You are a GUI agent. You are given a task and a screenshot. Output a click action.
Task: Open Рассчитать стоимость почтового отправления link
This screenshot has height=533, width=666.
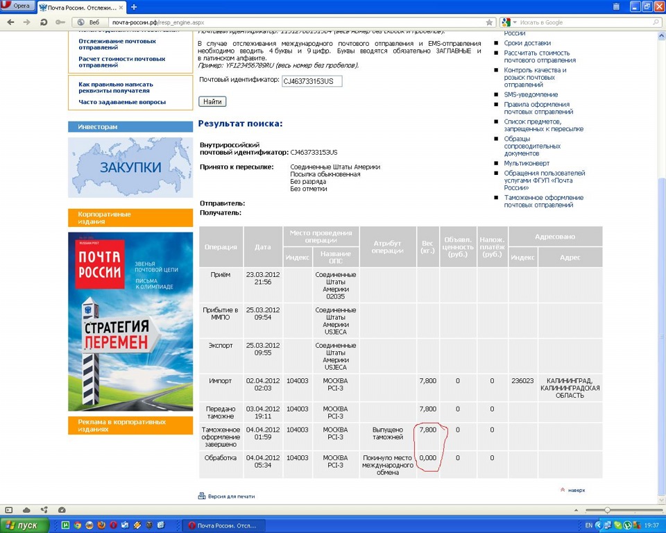pyautogui.click(x=540, y=56)
